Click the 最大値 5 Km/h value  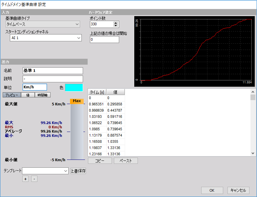tap(58, 104)
